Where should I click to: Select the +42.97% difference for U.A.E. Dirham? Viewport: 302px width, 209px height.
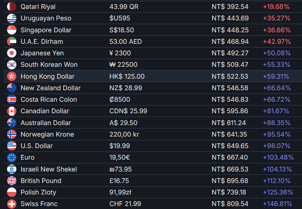tap(277, 42)
